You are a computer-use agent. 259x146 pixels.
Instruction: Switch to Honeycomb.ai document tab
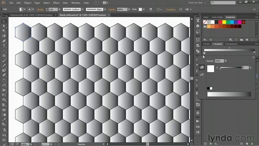click(x=32, y=15)
